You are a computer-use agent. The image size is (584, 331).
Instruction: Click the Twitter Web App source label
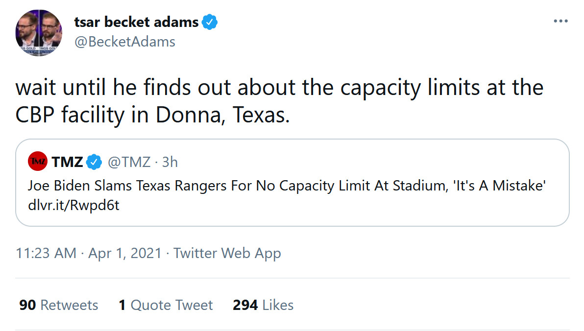[227, 253]
